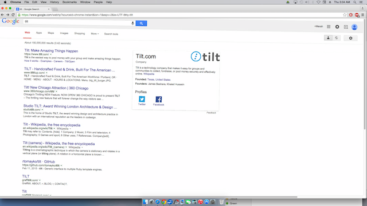367x206 pixels.
Task: Switch to the Apps search tab
Action: [x=39, y=33]
